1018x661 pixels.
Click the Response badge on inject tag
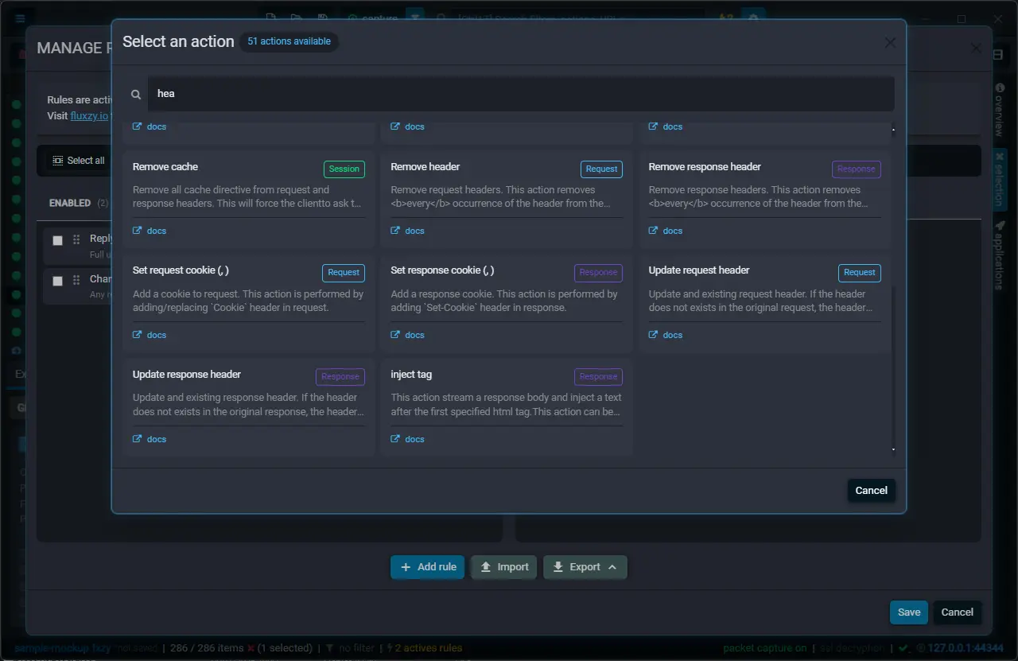[598, 376]
